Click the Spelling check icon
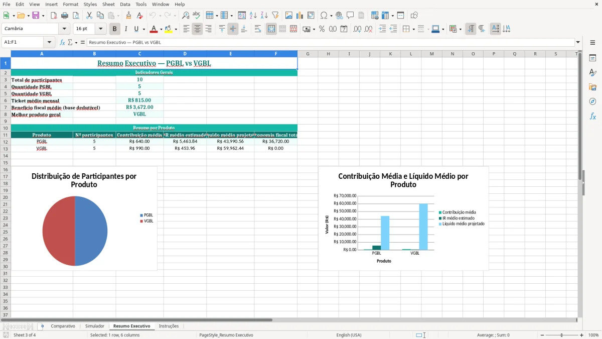 196,16
